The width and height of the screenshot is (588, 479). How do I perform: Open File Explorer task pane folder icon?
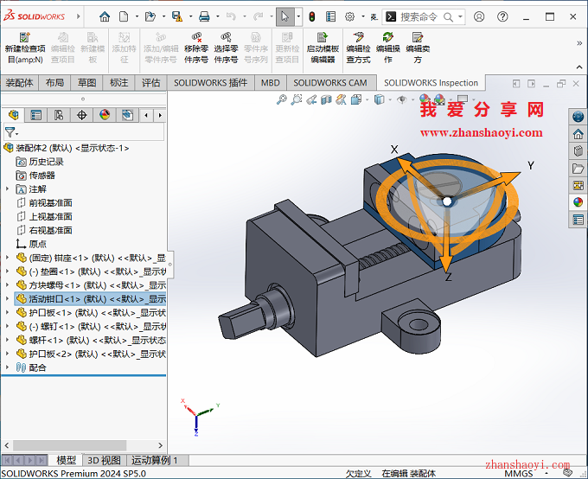coord(578,168)
